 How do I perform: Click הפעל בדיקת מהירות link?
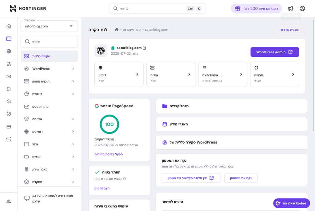click(109, 154)
